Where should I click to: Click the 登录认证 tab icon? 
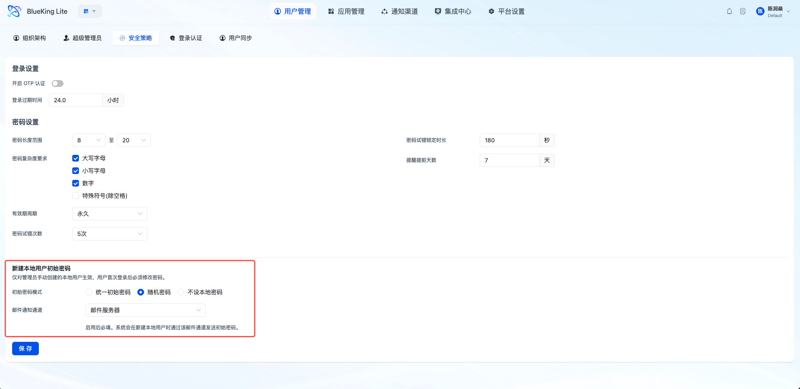point(172,38)
